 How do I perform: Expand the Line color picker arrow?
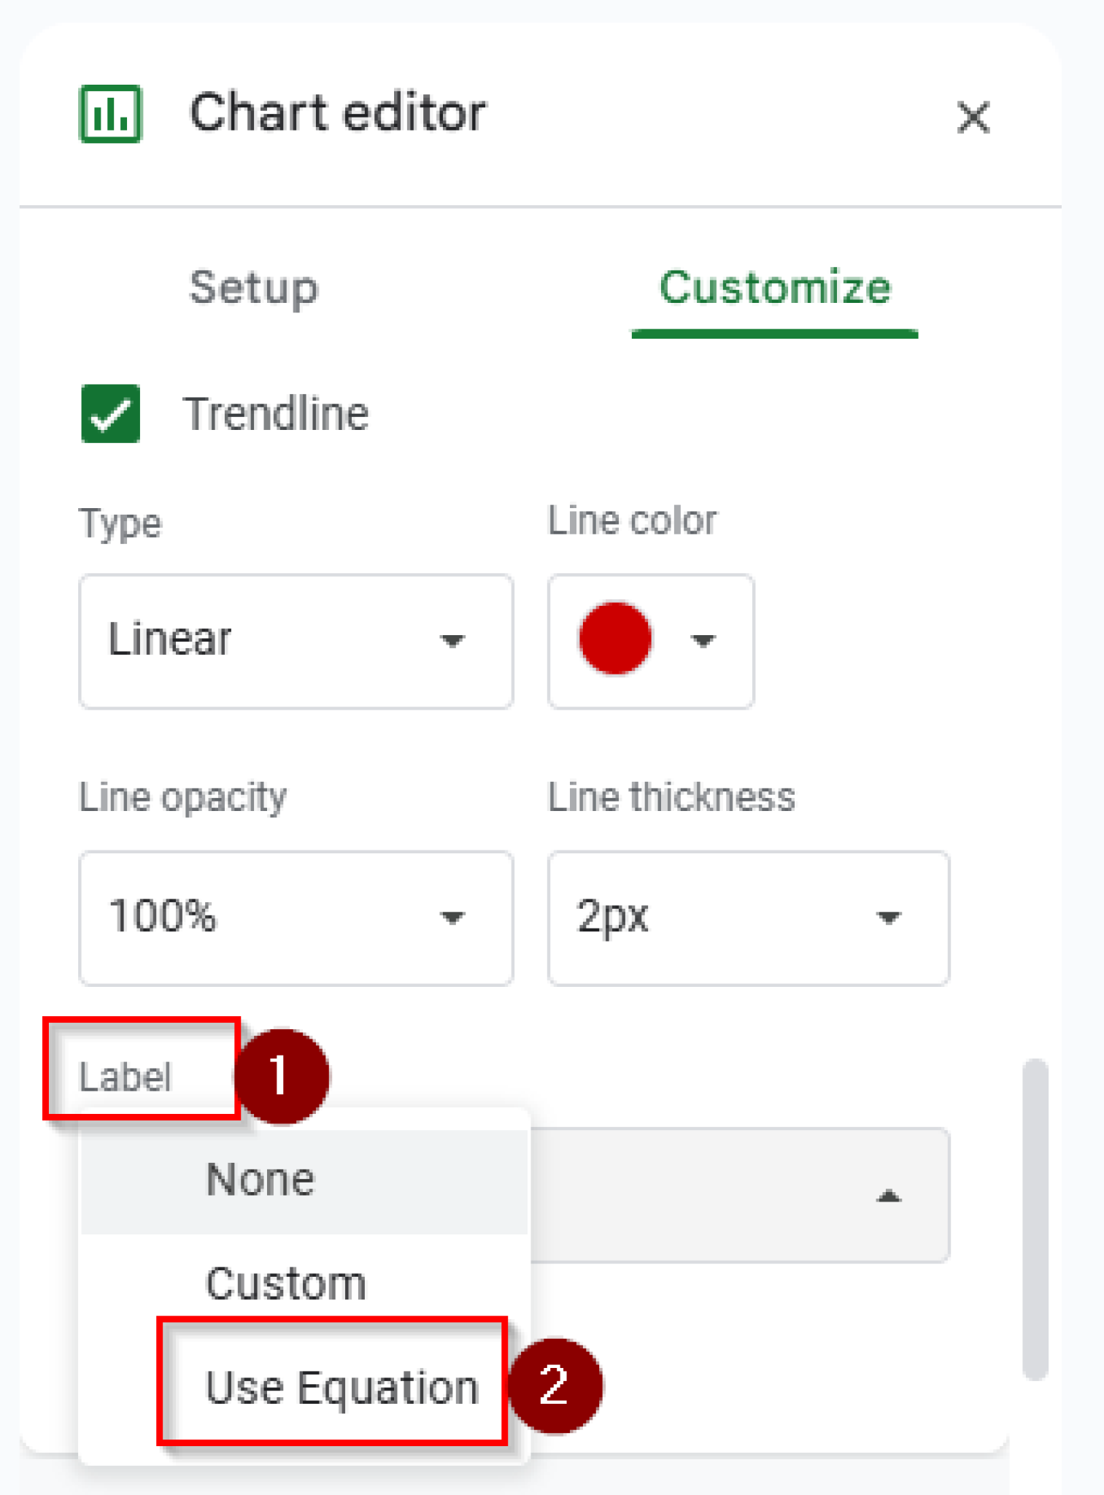(x=703, y=641)
